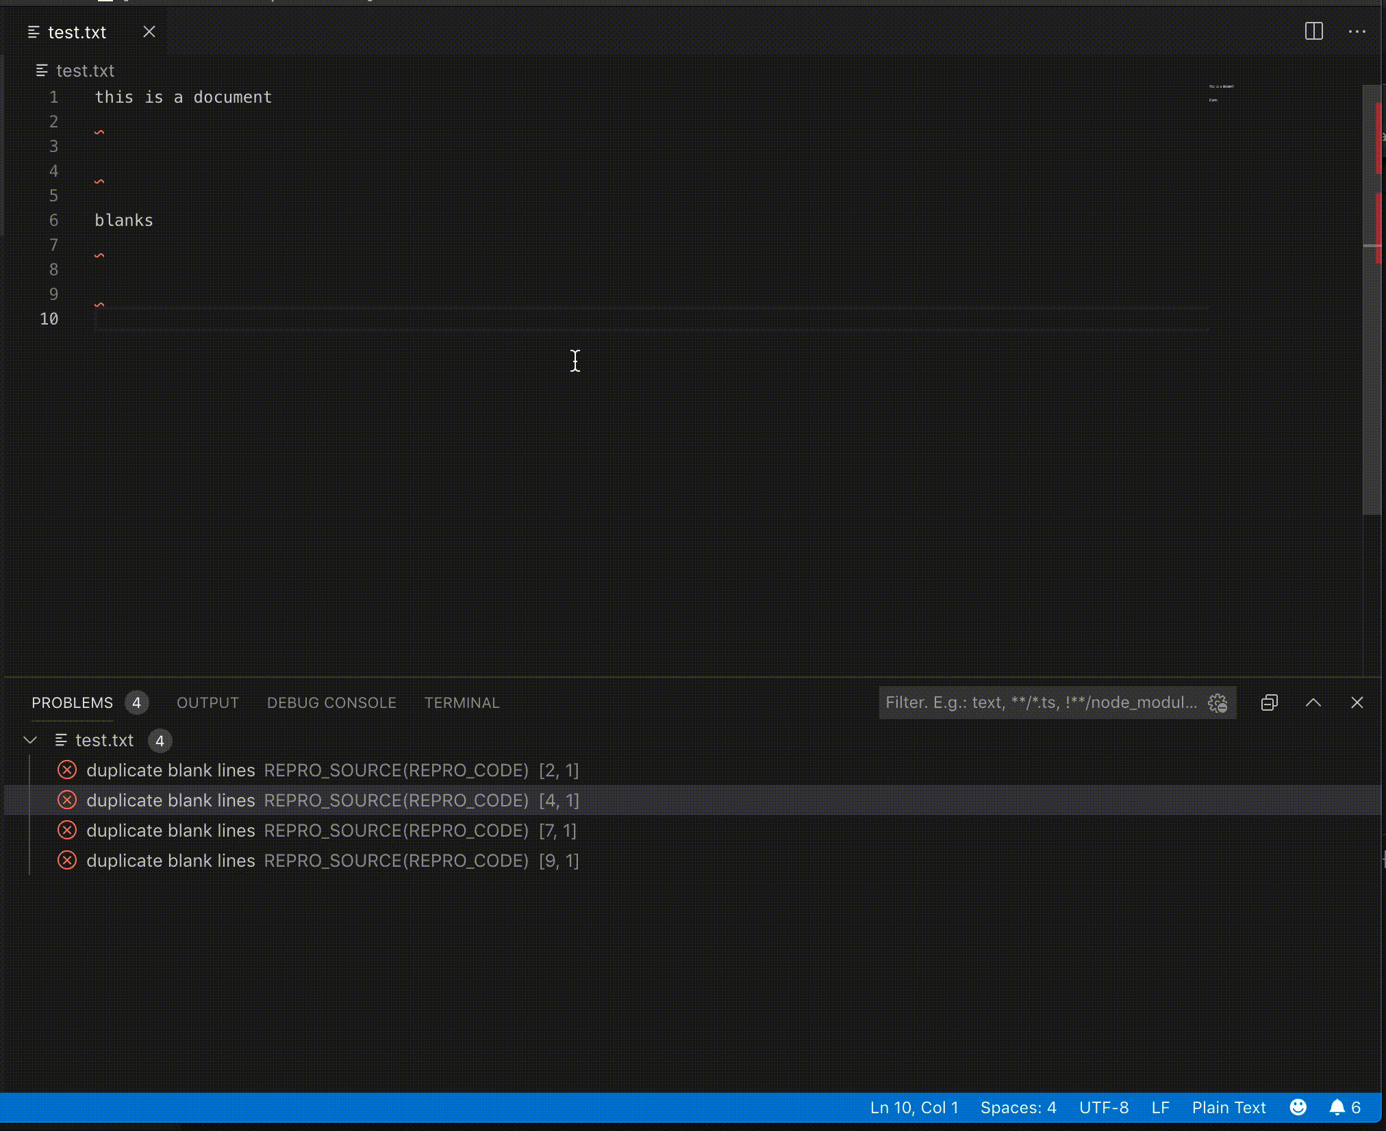Place cursor in 'this is a document' line

[183, 97]
